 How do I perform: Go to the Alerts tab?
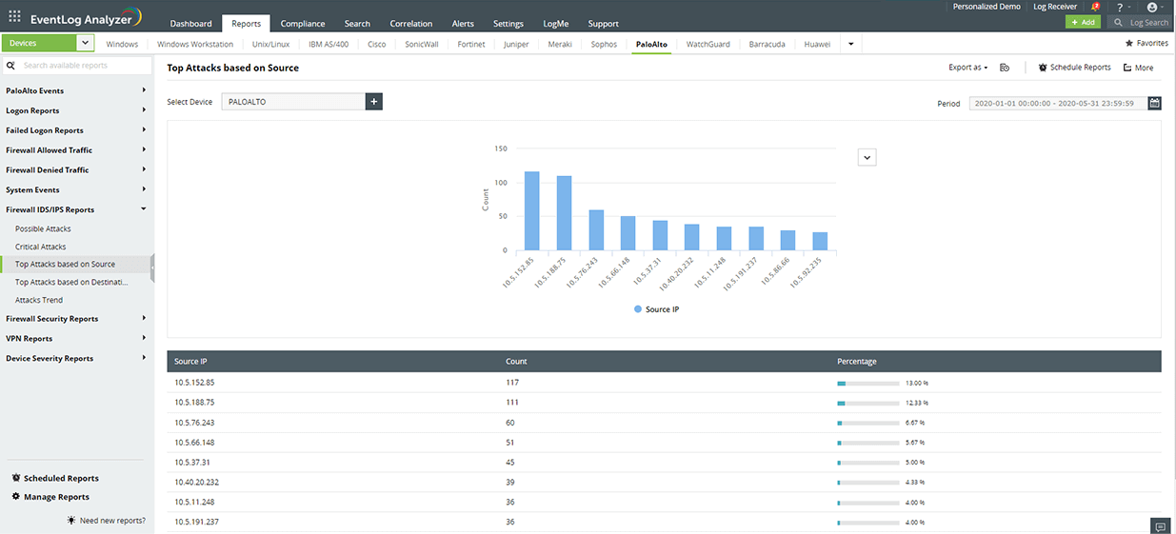pyautogui.click(x=463, y=24)
